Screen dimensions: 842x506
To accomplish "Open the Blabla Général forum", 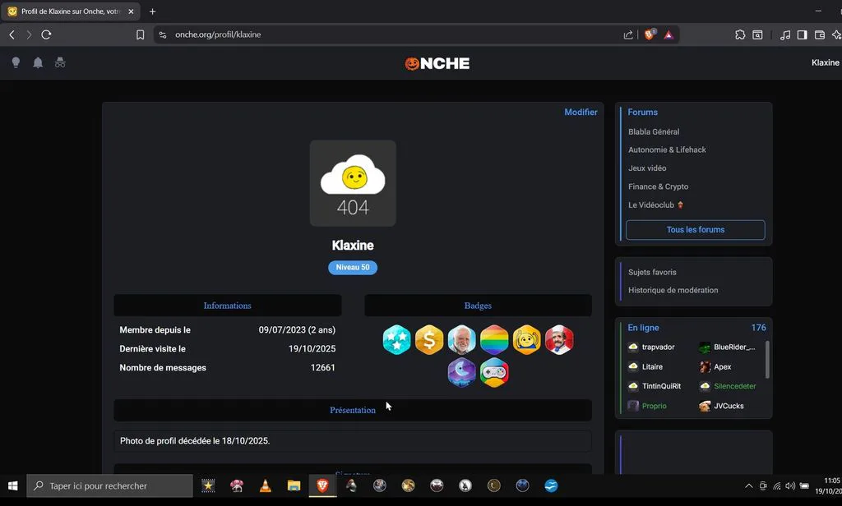I will tap(654, 131).
